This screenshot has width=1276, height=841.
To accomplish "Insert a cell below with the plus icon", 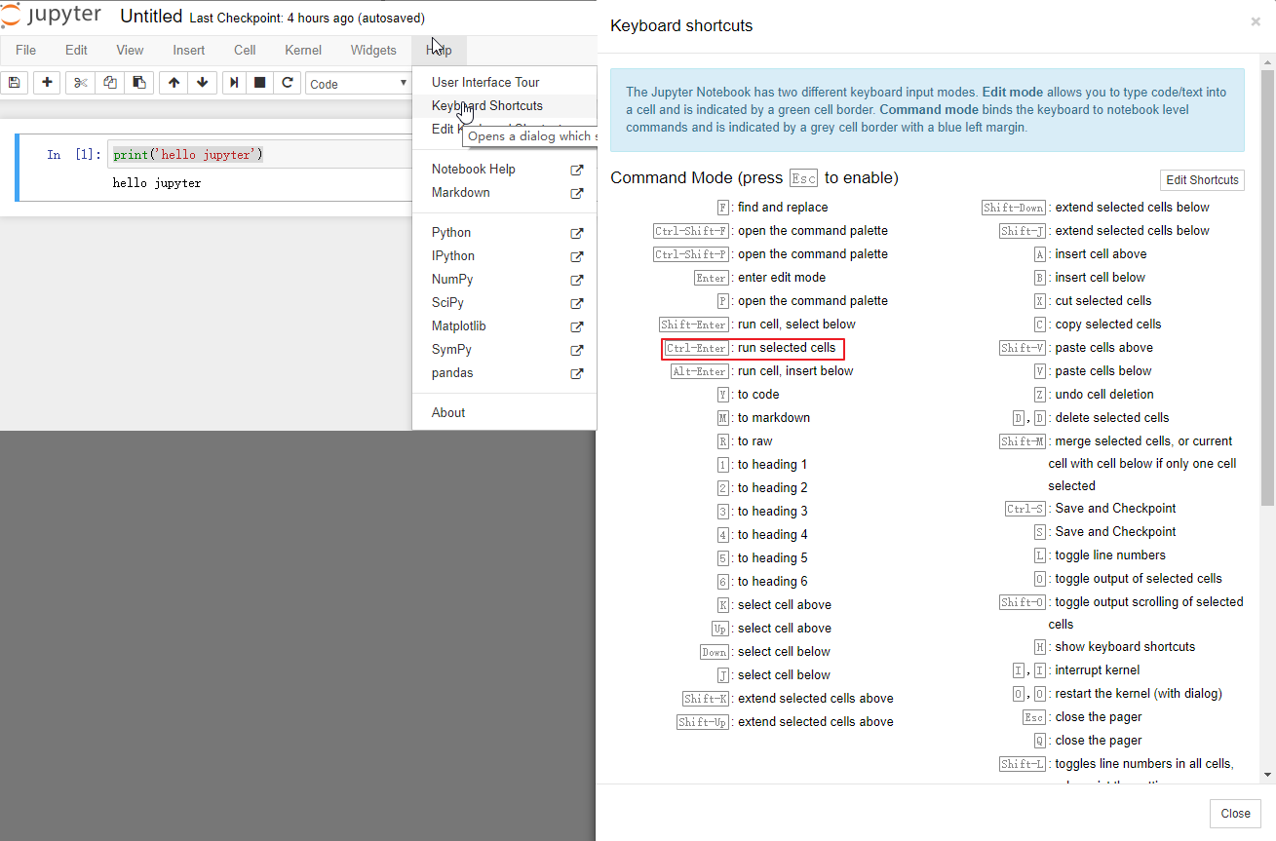I will pyautogui.click(x=47, y=83).
